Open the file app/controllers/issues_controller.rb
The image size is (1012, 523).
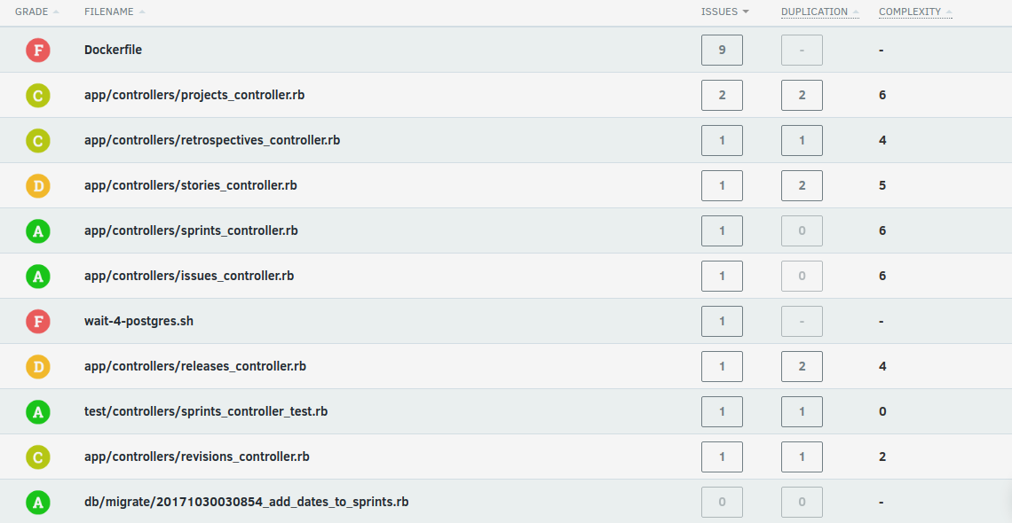pyautogui.click(x=188, y=276)
